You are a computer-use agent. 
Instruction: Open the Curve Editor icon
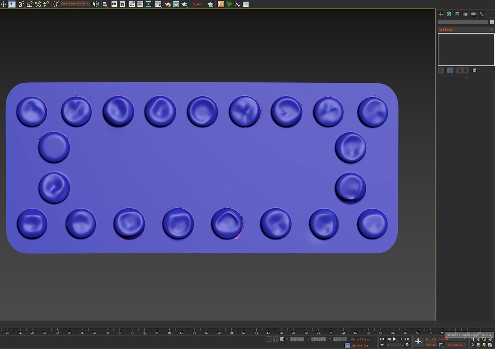click(140, 4)
